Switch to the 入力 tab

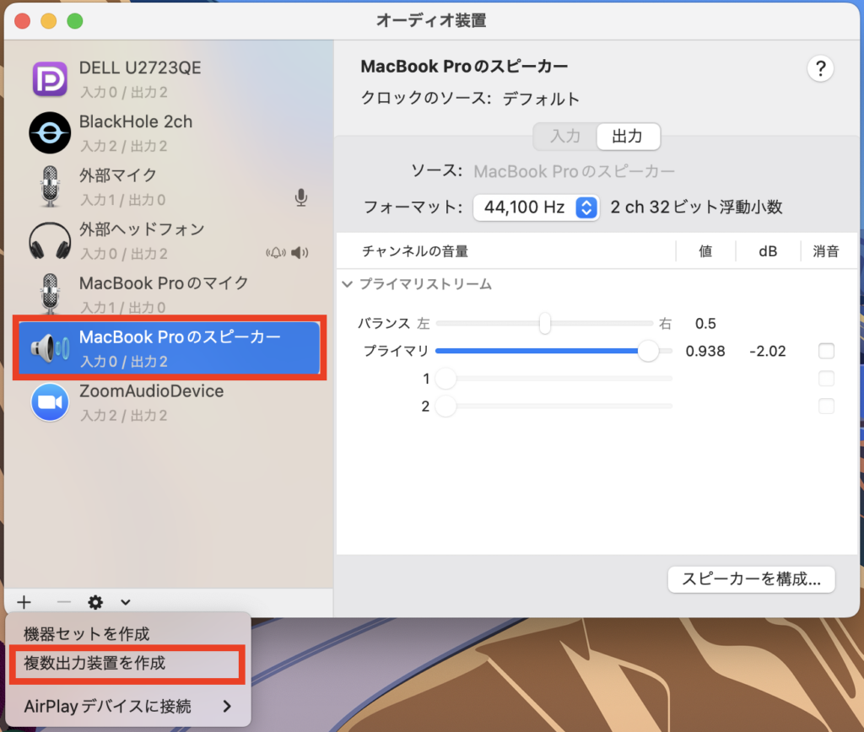(564, 137)
